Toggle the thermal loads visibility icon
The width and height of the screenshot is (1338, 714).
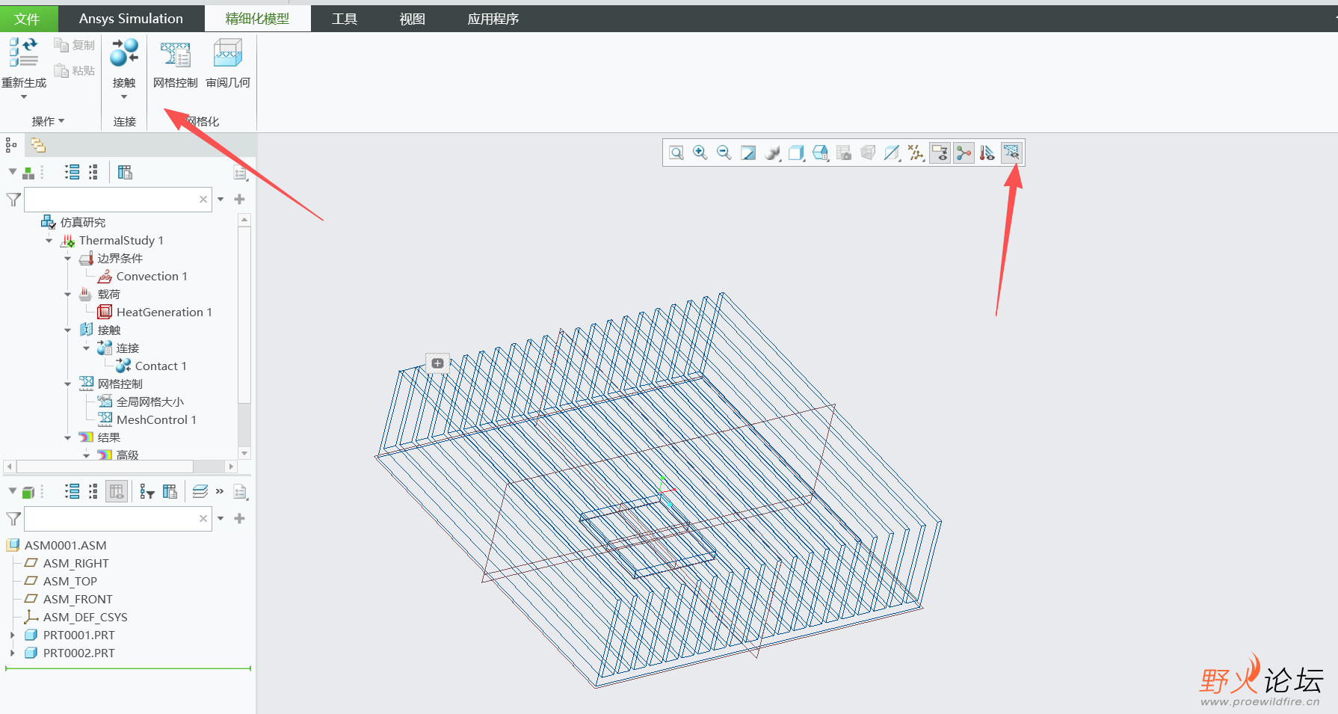coord(987,153)
